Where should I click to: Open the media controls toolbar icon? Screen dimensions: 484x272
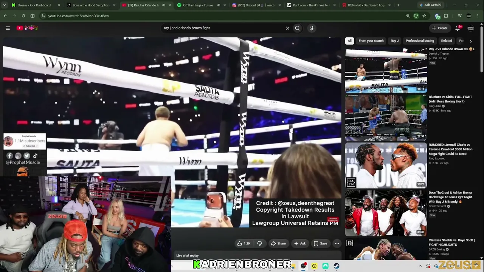(459, 16)
